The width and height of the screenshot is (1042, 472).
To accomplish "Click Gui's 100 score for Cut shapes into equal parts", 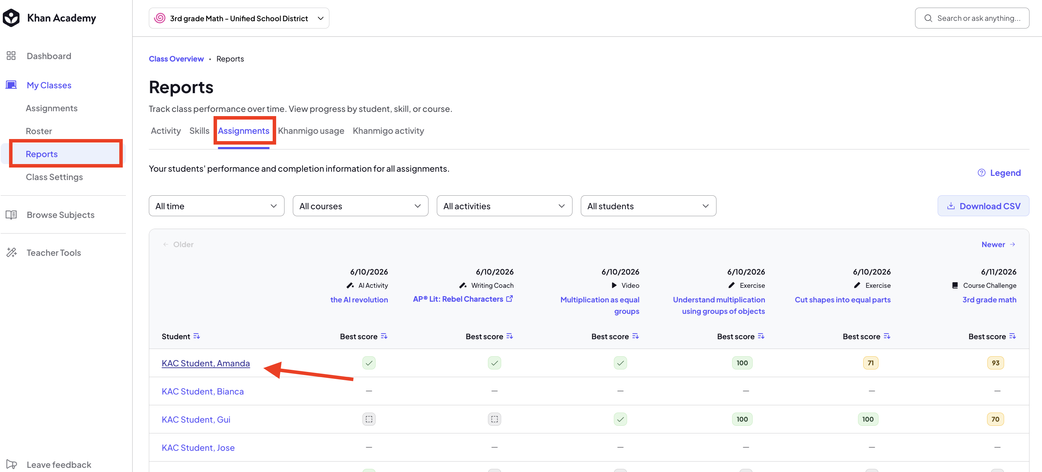I will click(868, 419).
